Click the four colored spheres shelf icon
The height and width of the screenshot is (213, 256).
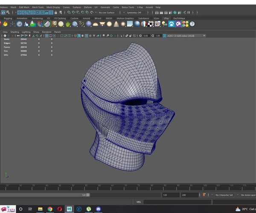185,24
